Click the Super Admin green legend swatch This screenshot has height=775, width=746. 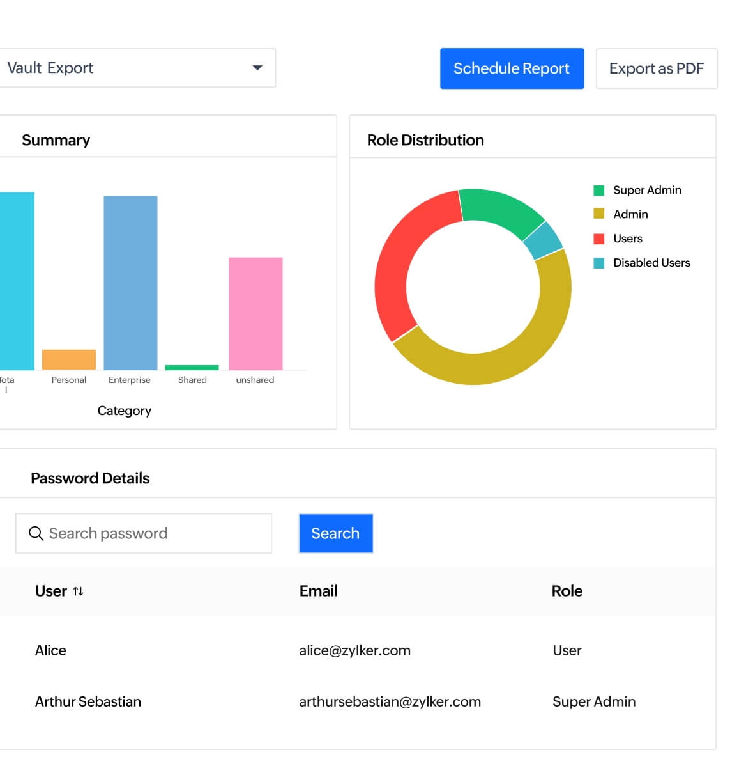coord(599,191)
